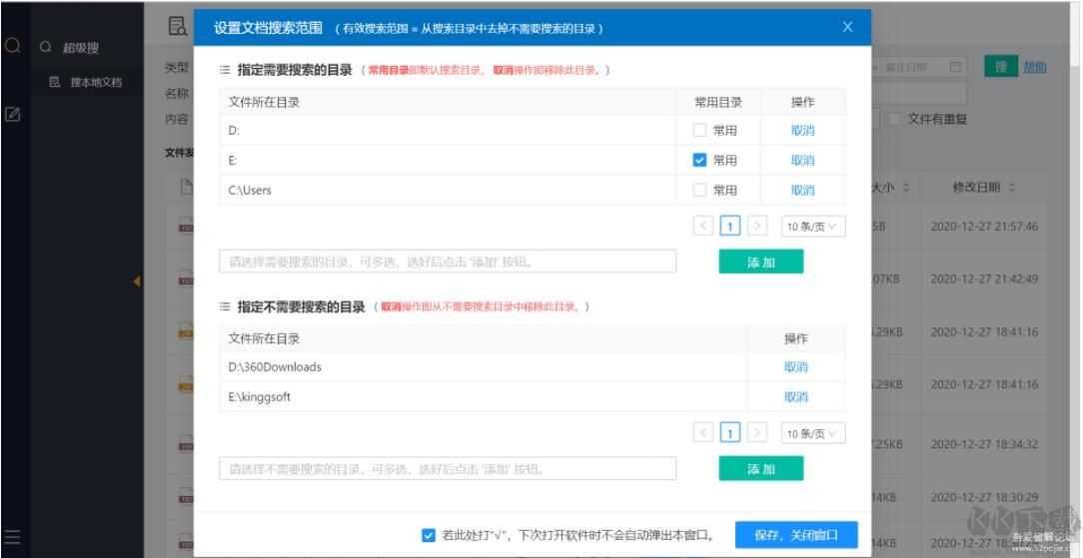Screen dimensions: 1083x558
Task: Go to next page in the excluded directories list
Action: (758, 433)
